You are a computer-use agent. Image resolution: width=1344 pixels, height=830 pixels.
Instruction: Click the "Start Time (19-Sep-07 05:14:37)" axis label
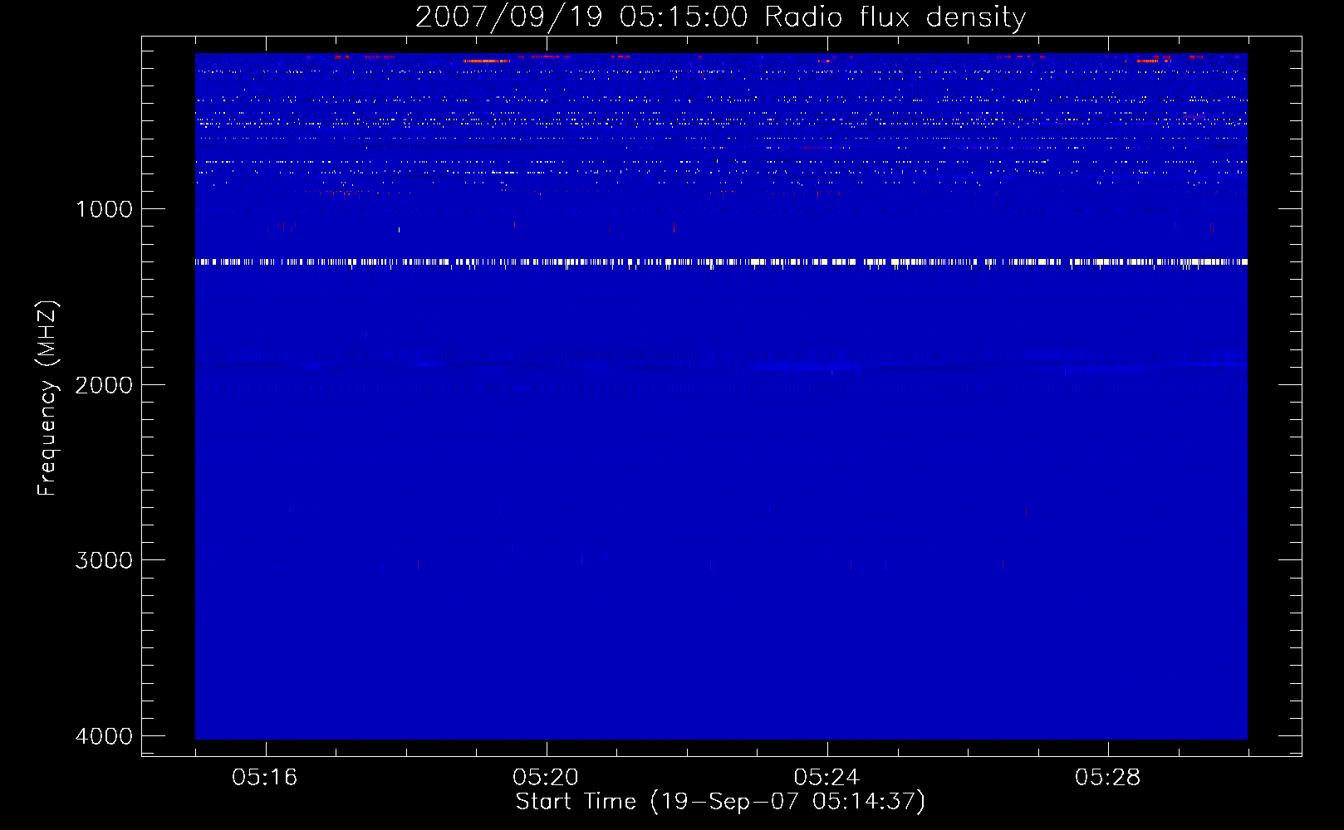tap(720, 802)
